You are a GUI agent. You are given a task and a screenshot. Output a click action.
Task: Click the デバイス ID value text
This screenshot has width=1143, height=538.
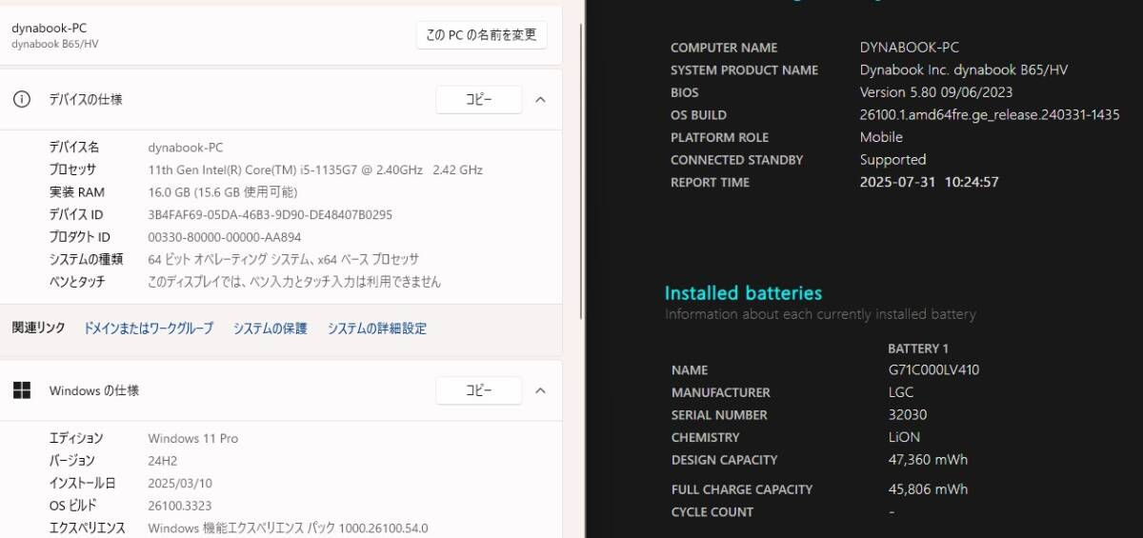[x=271, y=214]
